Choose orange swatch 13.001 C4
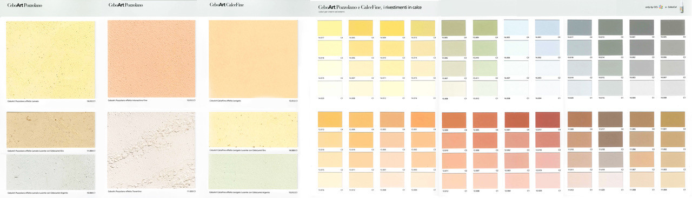This screenshot has width=692, height=198. pyautogui.click(x=423, y=120)
